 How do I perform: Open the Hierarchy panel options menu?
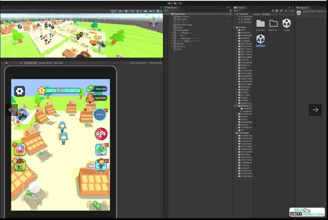230,8
